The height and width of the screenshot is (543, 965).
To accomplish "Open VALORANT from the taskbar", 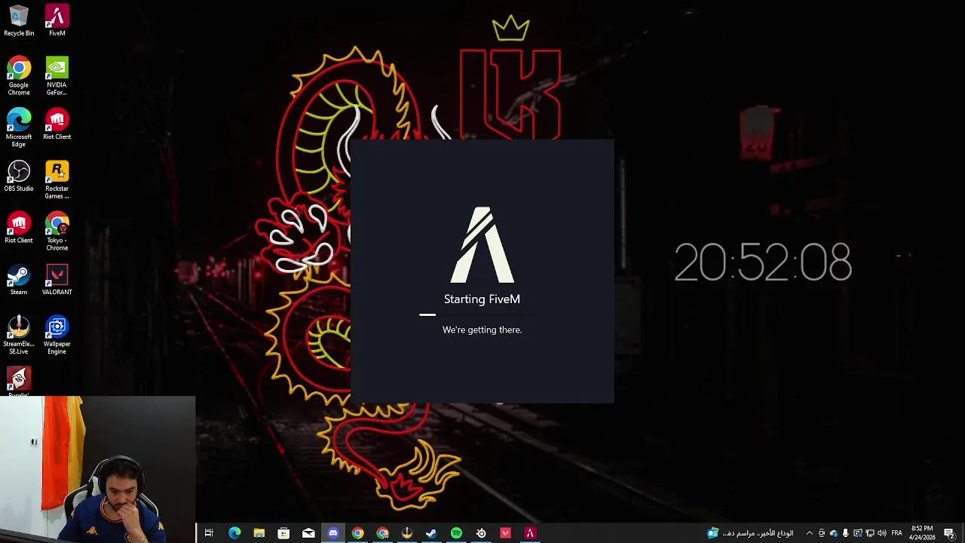I will pos(505,533).
